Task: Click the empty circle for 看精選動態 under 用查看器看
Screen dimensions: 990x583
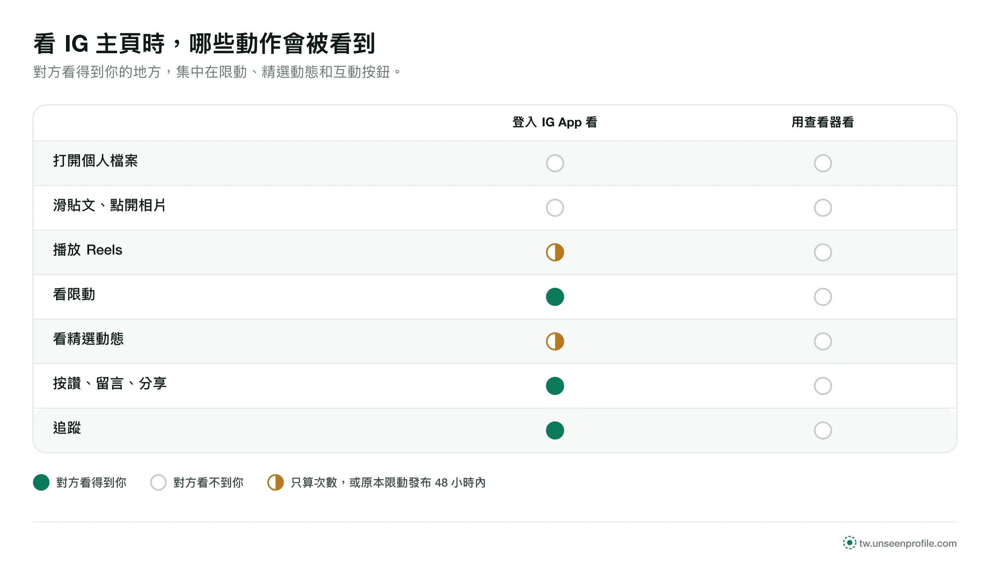Action: pos(823,341)
